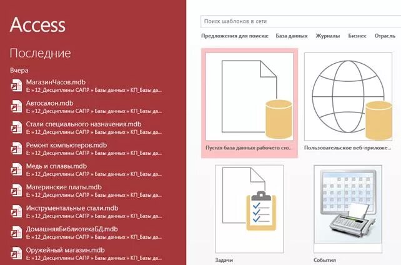Search suggestion: База данных
The width and height of the screenshot is (401, 265).
[x=292, y=36]
